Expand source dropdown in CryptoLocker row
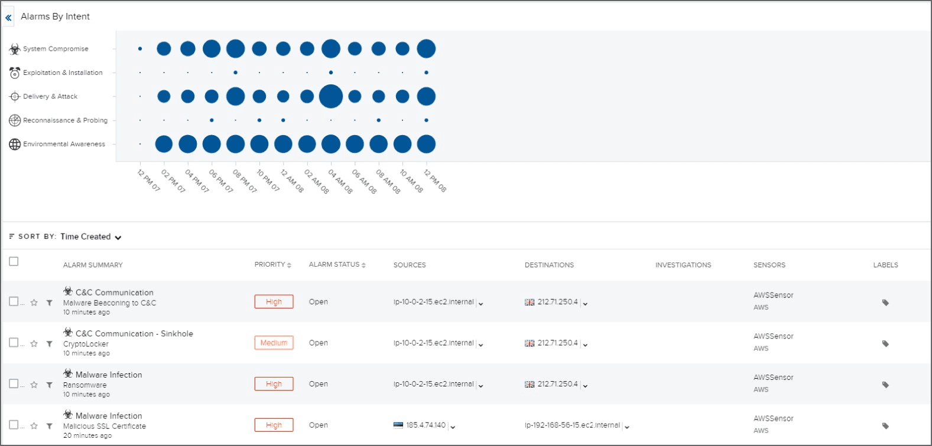The image size is (932, 446). pyautogui.click(x=481, y=345)
